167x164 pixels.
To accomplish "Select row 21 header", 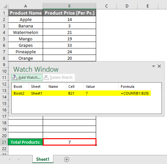I will (4, 142).
